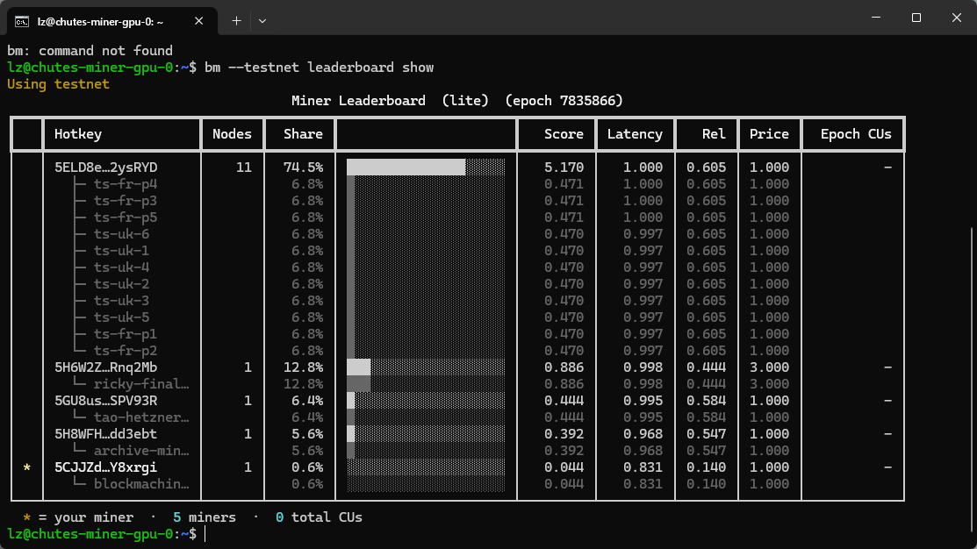The image size is (977, 549).
Task: Click the Rel value 0.584 for 5GU8us…SPV93R
Action: (x=706, y=401)
